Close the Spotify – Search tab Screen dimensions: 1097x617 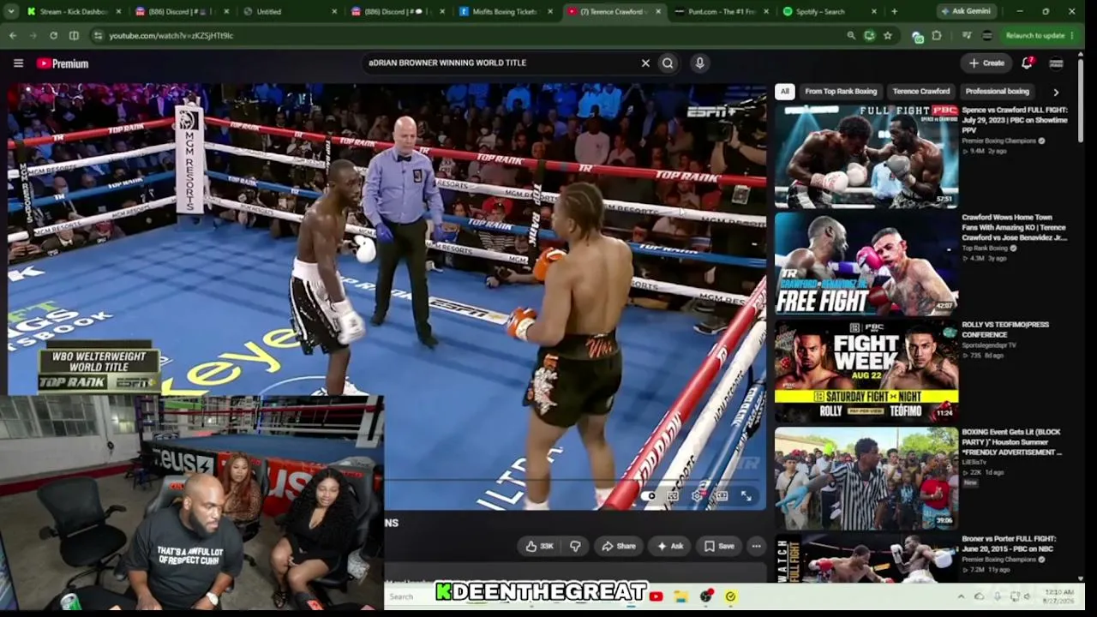(x=873, y=11)
